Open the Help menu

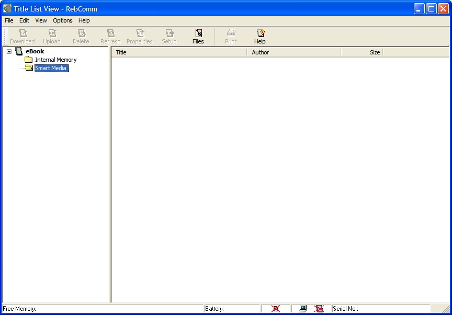(84, 20)
